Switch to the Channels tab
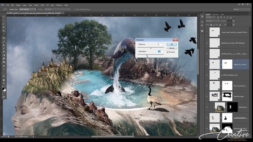 pos(215,15)
